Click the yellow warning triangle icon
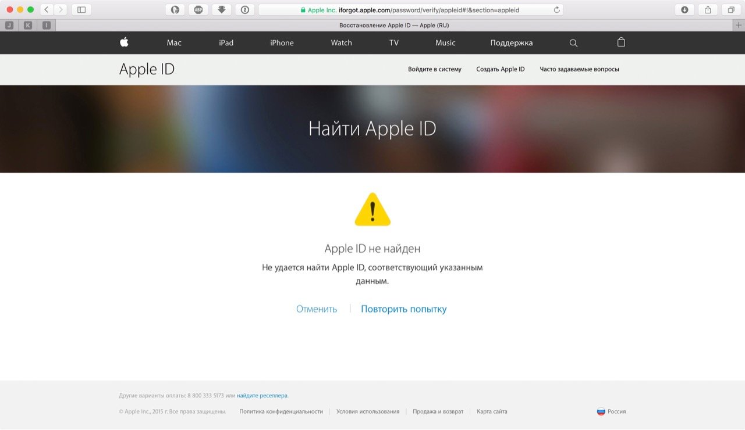Image resolution: width=745 pixels, height=430 pixels. click(x=372, y=209)
